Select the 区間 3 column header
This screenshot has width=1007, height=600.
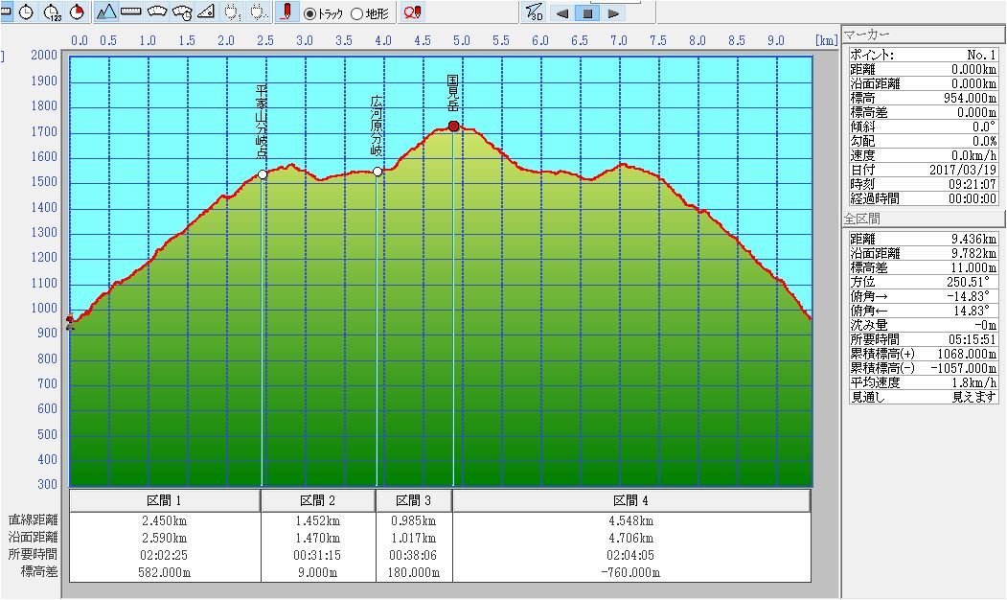414,500
